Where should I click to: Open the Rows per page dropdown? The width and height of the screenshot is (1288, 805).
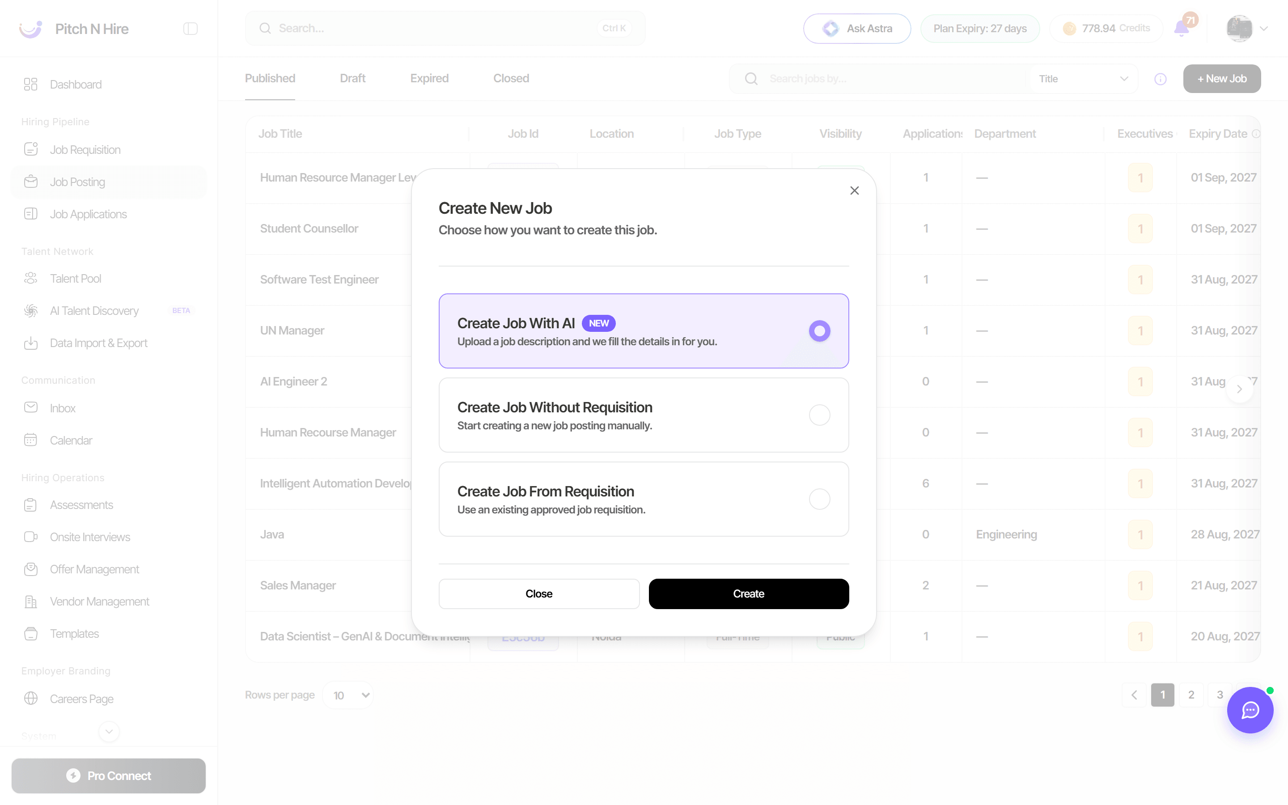click(x=348, y=695)
